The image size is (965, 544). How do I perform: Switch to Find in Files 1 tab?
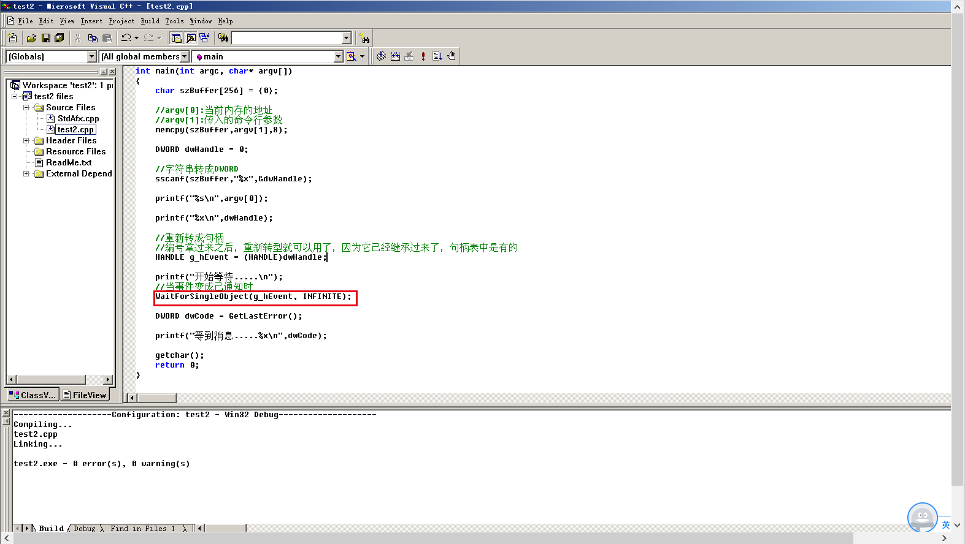click(x=142, y=528)
